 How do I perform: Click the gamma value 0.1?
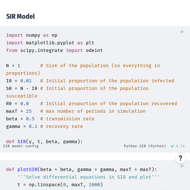(33, 126)
